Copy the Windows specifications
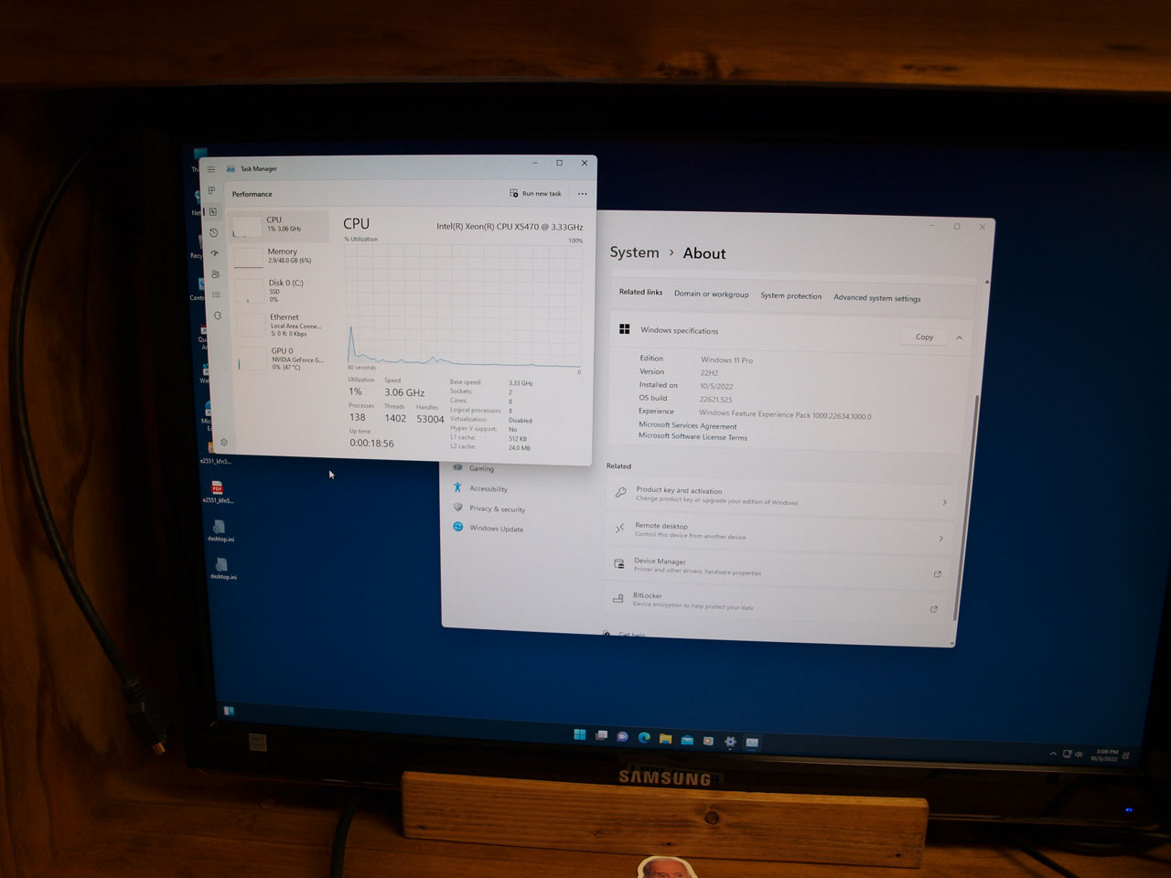The height and width of the screenshot is (878, 1171). (x=924, y=337)
